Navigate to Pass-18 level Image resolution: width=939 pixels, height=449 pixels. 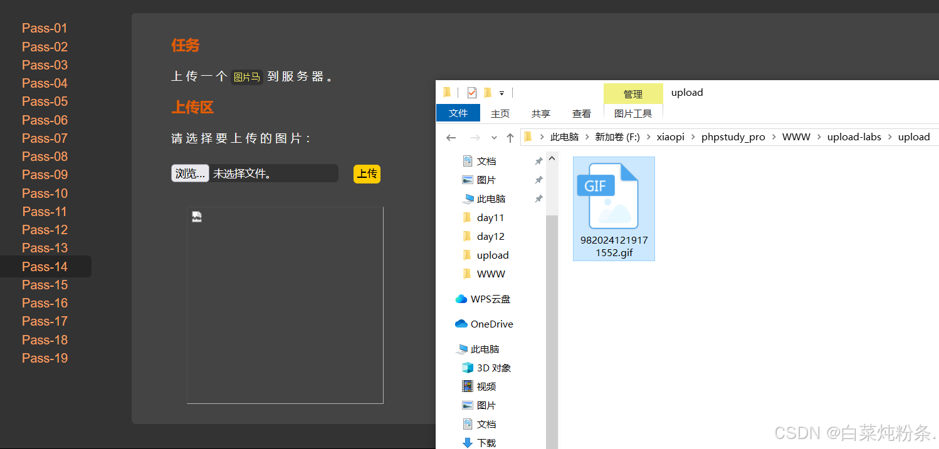pos(45,340)
